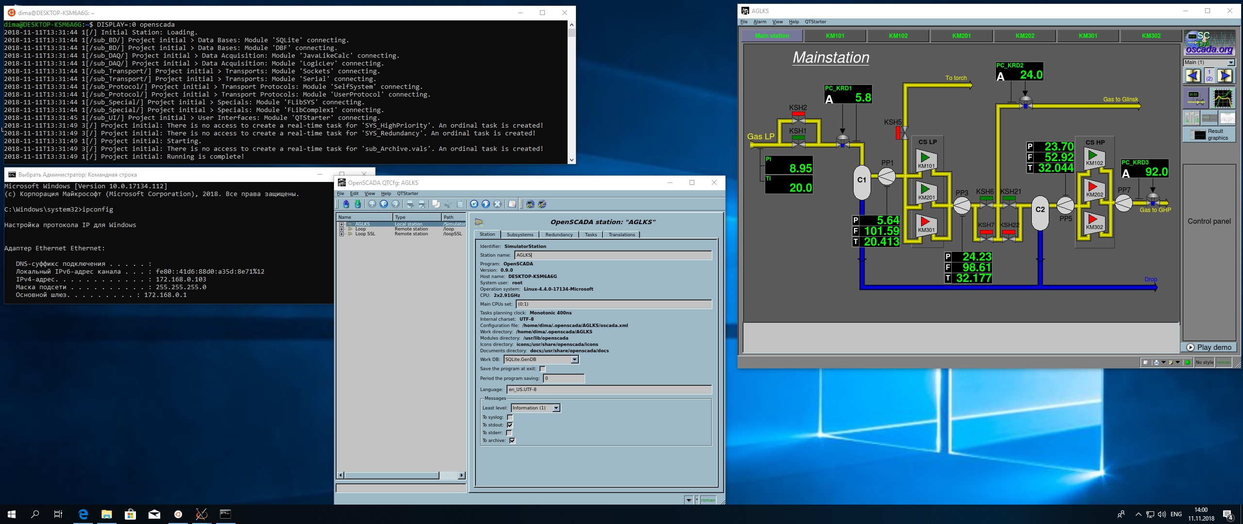Click the Play demo button
The image size is (1243, 524).
pos(1209,347)
